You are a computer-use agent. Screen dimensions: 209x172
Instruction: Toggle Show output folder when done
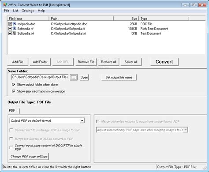[x=14, y=85]
